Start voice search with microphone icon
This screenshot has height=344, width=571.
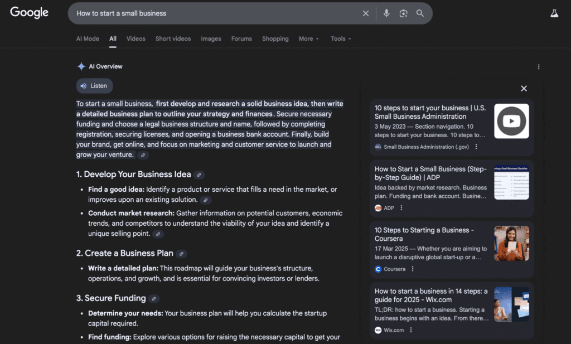[x=386, y=13]
